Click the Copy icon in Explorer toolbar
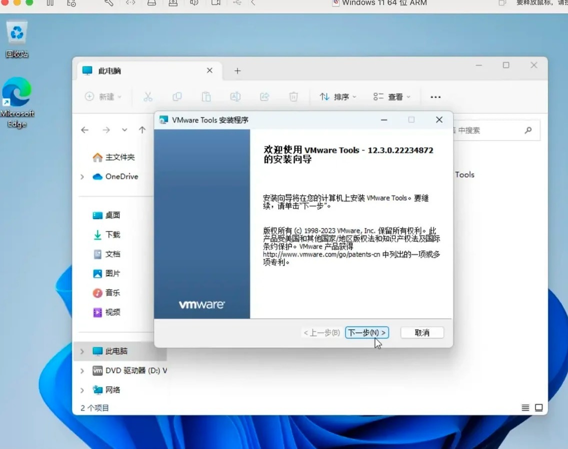Viewport: 568px width, 449px height. (177, 97)
